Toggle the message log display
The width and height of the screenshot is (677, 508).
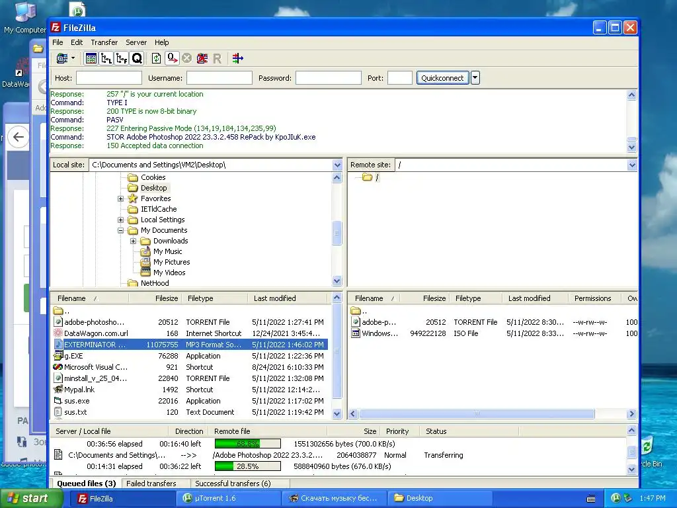[91, 58]
